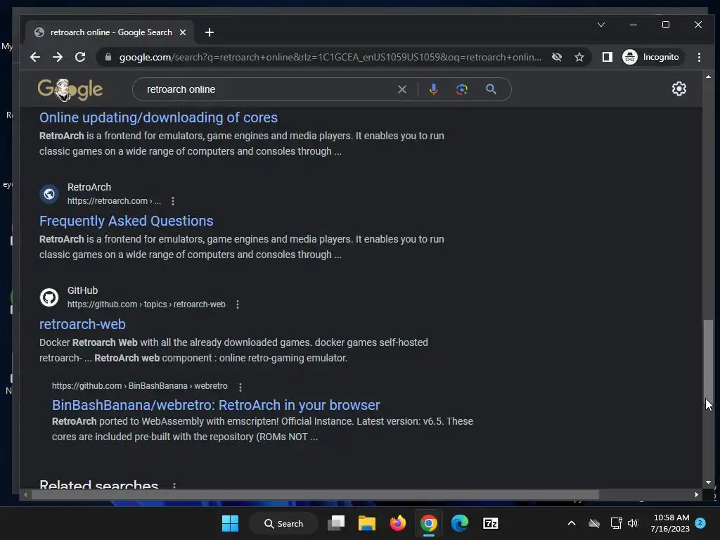Open Google quick settings gear
The width and height of the screenshot is (720, 540).
tap(679, 89)
